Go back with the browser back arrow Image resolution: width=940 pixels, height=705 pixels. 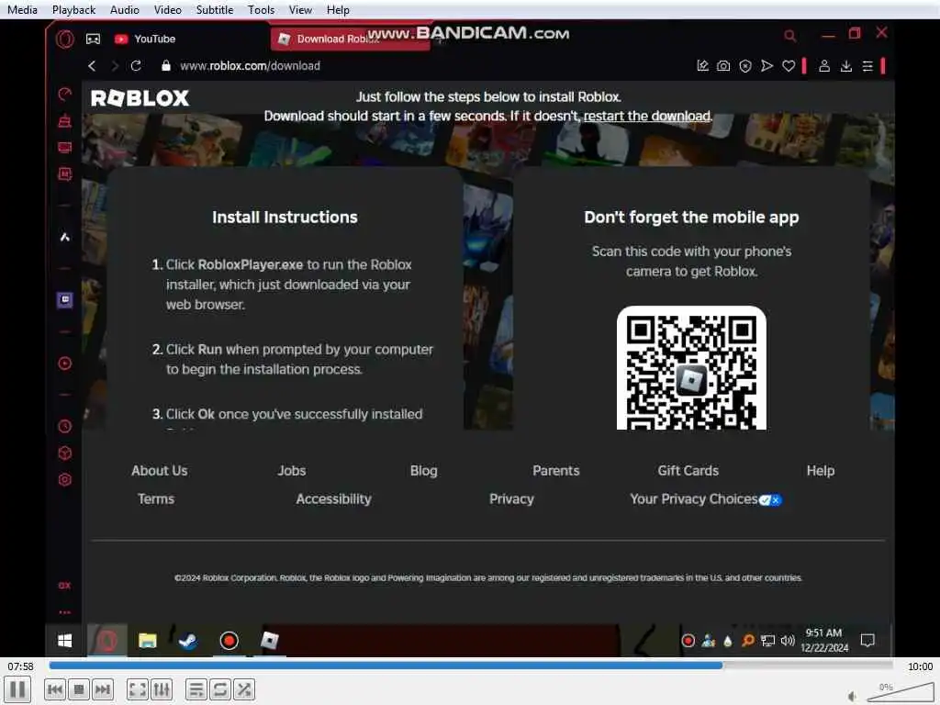(92, 66)
